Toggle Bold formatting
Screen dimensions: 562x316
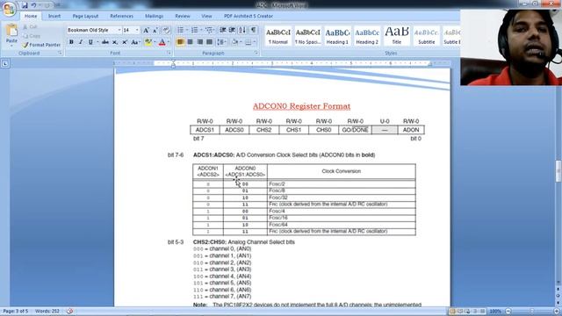(x=71, y=42)
